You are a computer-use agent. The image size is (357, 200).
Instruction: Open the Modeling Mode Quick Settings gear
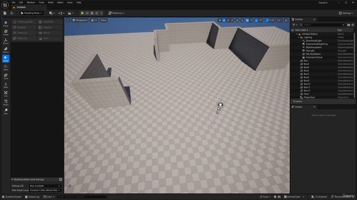[61, 179]
